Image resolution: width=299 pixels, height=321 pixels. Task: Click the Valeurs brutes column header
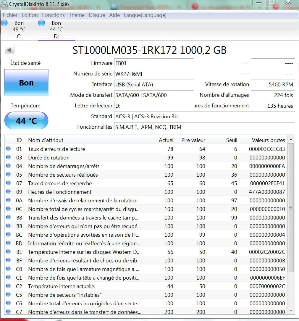pos(263,140)
